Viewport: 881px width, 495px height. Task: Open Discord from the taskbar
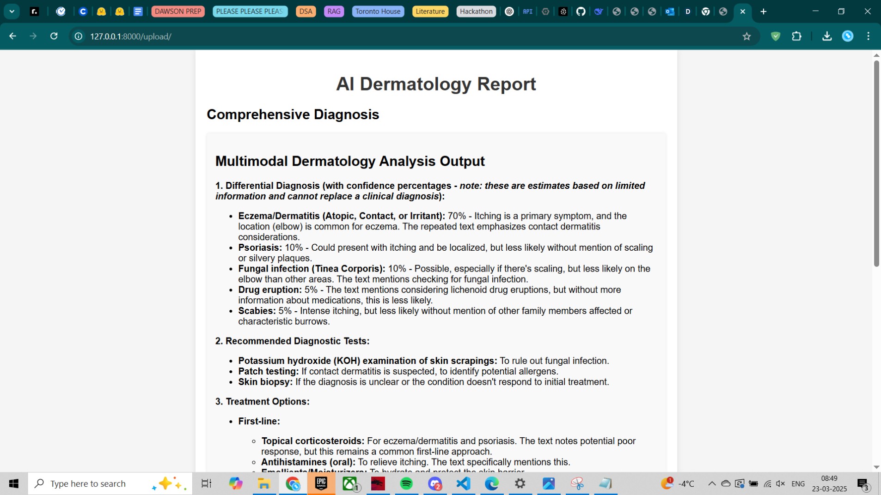435,483
